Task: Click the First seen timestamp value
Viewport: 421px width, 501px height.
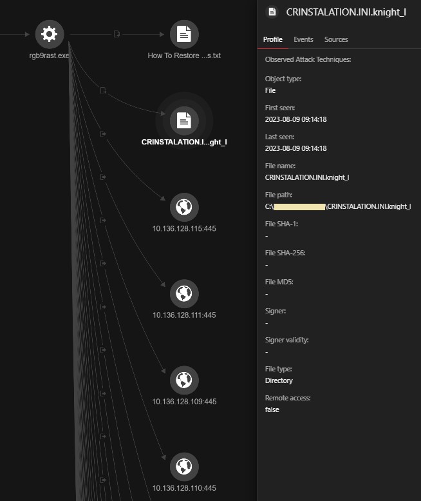Action: pos(296,119)
